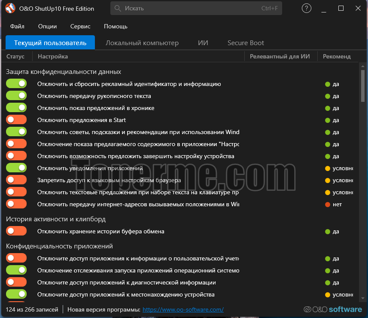Open the Файл menu

click(x=17, y=26)
